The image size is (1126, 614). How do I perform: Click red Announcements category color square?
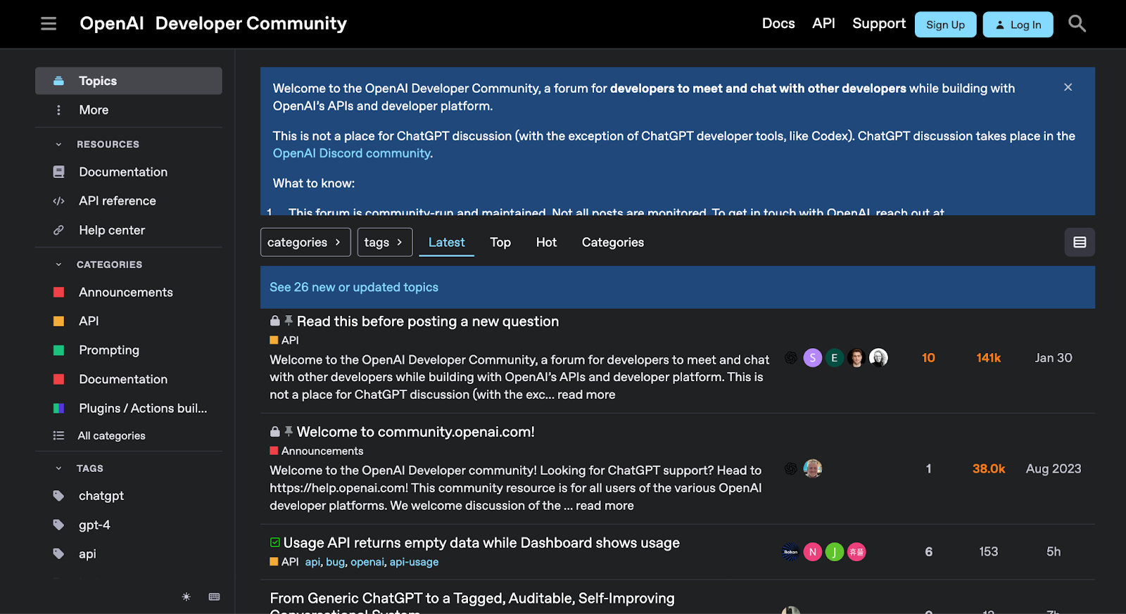click(59, 293)
